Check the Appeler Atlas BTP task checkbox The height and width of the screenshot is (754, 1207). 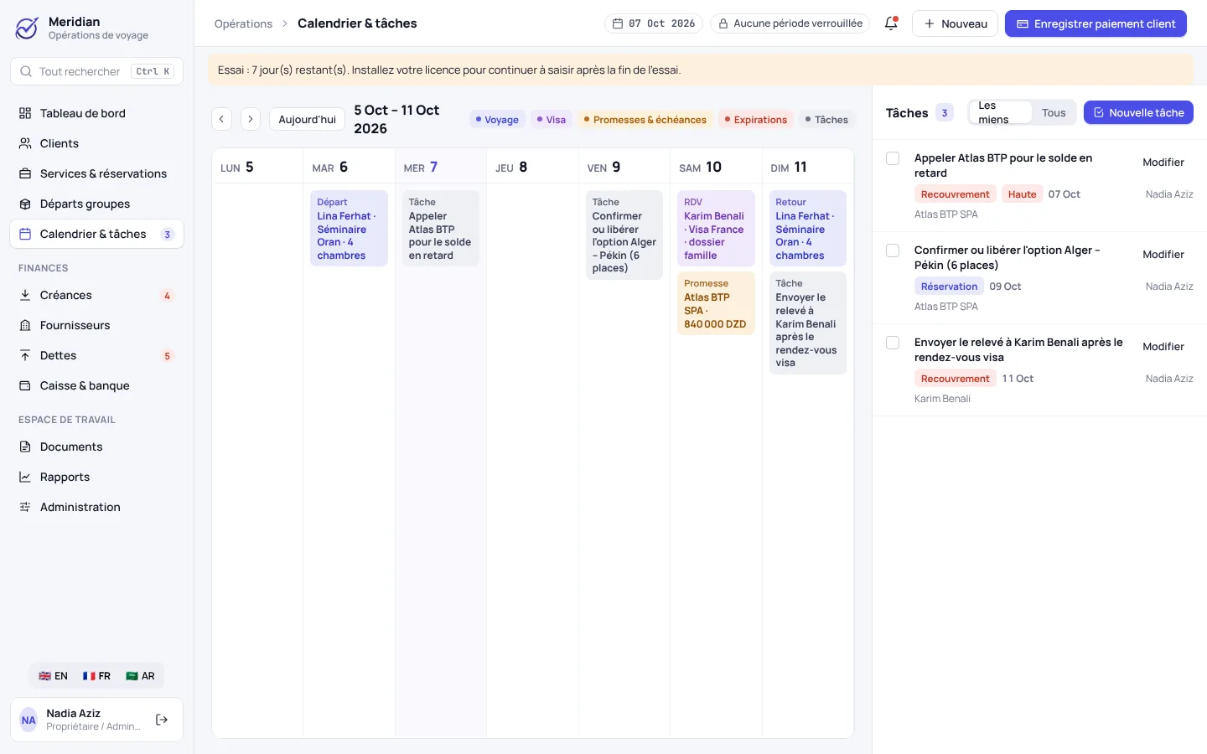[893, 158]
